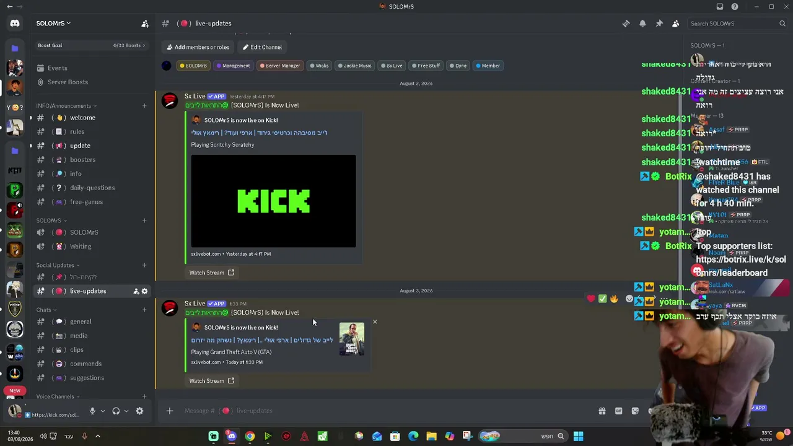Open Google Chrome from the taskbar
This screenshot has width=793, height=446.
pos(250,436)
